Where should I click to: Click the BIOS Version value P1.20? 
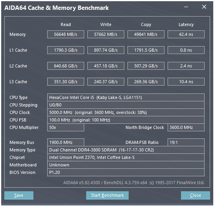coord(126,172)
